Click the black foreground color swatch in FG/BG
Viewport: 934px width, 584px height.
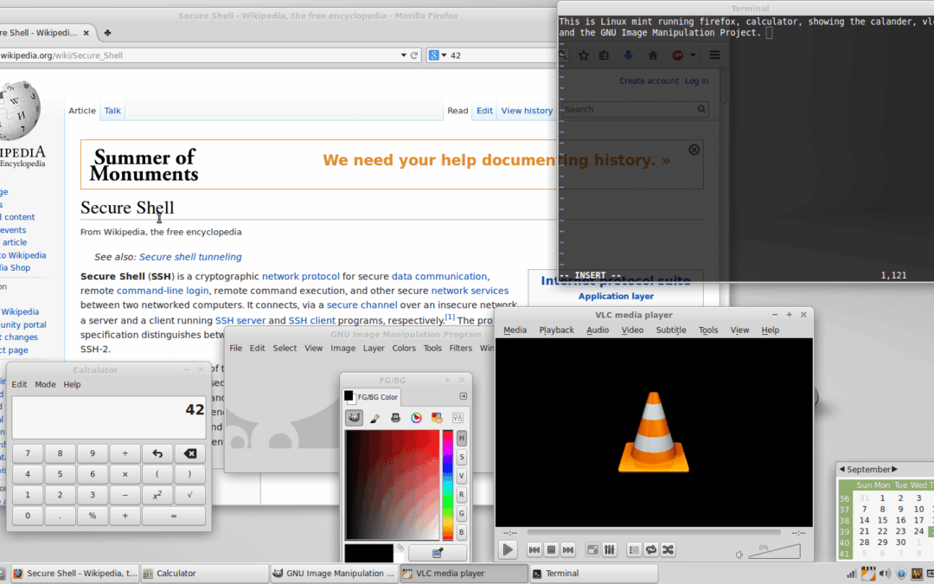point(368,553)
